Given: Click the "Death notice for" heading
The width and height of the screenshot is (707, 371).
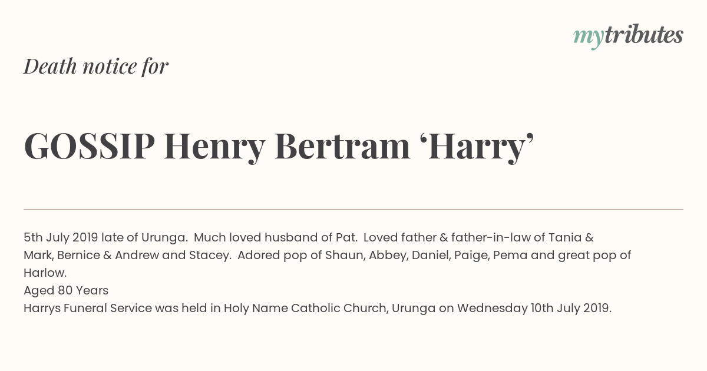Looking at the screenshot, I should click(x=96, y=67).
